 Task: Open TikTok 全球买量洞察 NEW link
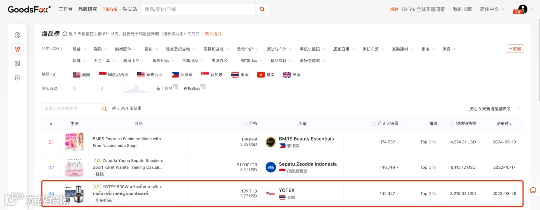tap(417, 9)
